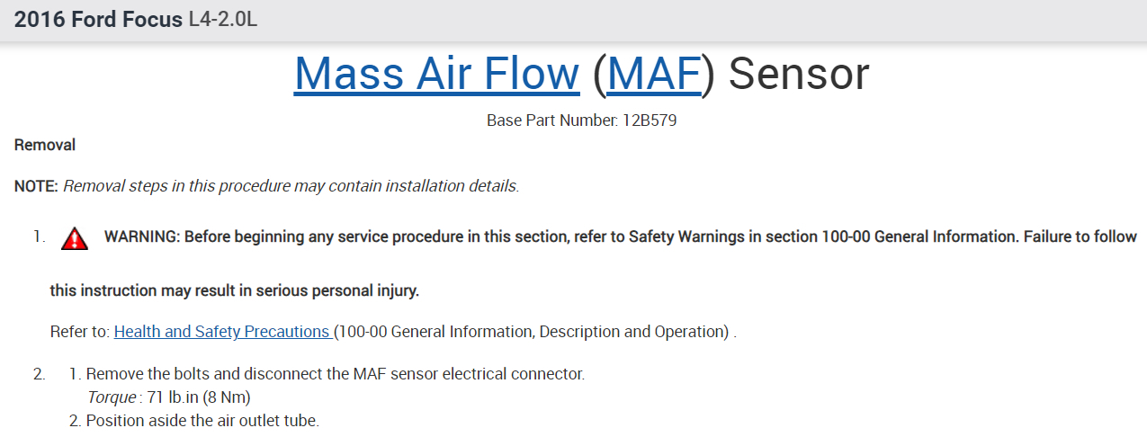Click the NOTE label text
The image size is (1147, 437).
pos(36,187)
